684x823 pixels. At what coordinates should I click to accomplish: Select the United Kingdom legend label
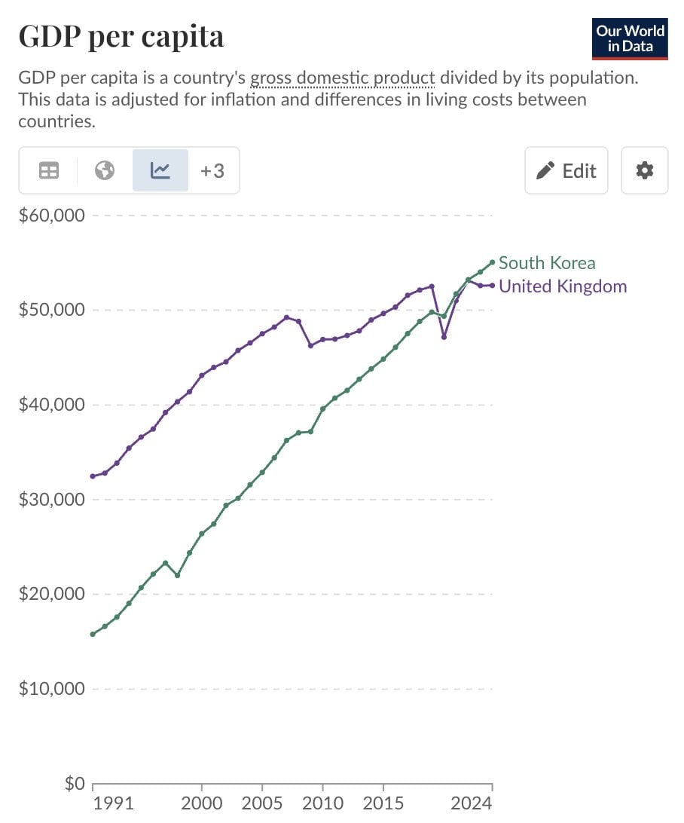click(563, 286)
